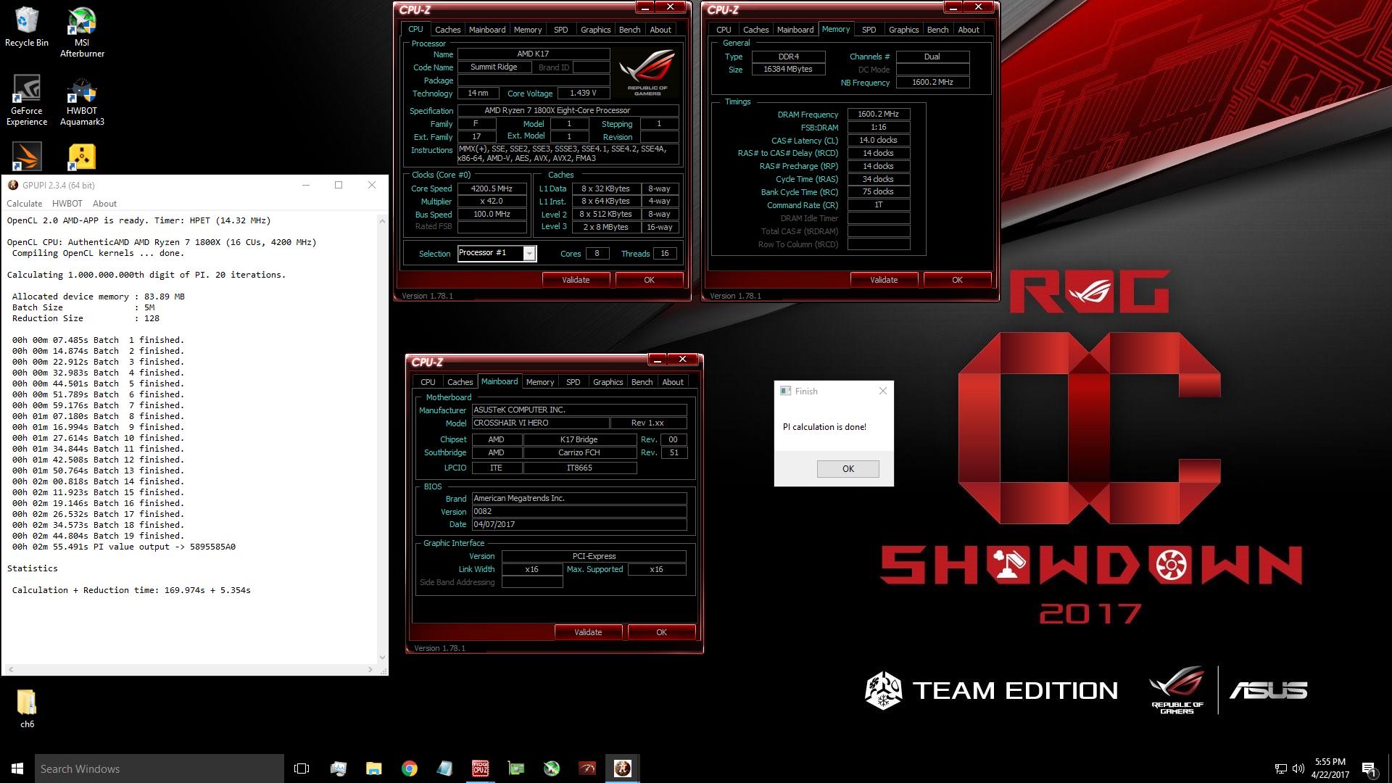This screenshot has width=1392, height=783.
Task: Click the Search Windows box
Action: (159, 768)
